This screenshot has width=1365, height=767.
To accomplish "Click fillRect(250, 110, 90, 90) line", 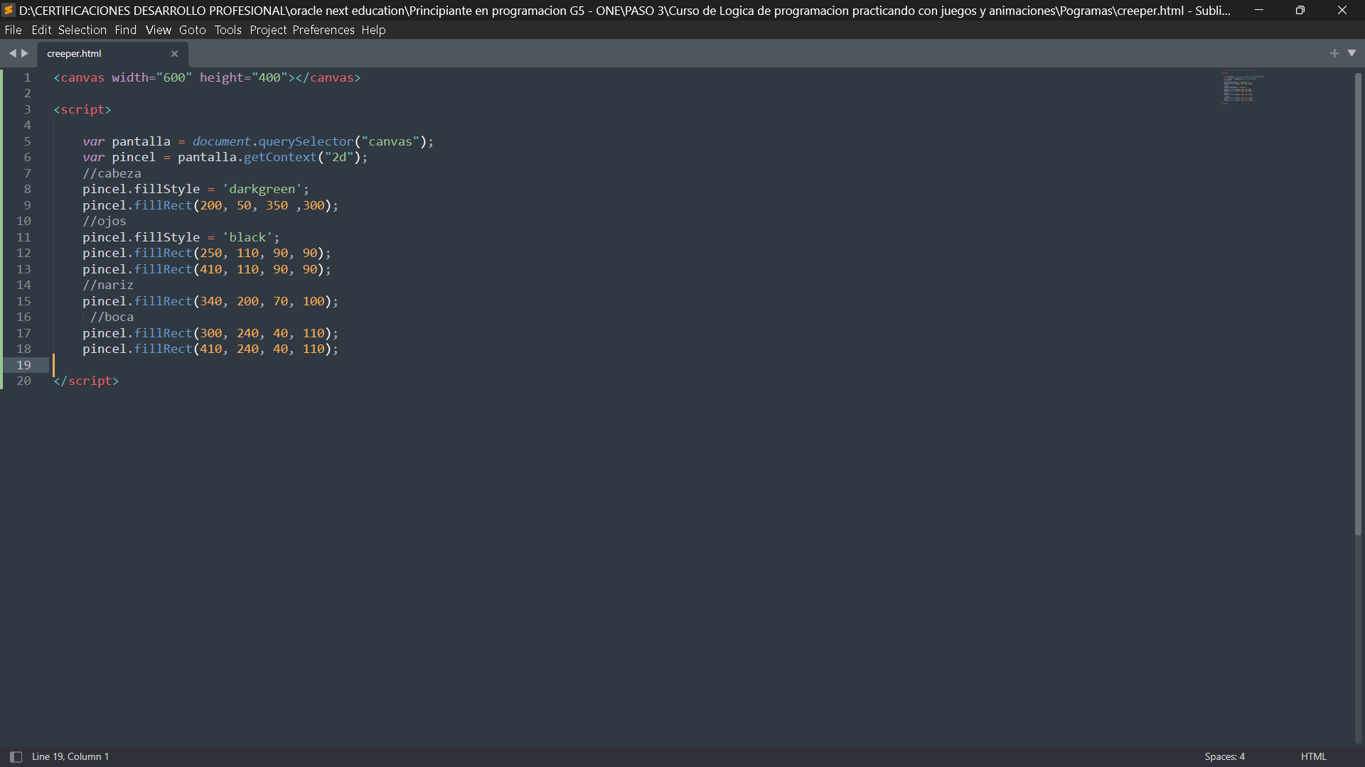I will [x=207, y=253].
